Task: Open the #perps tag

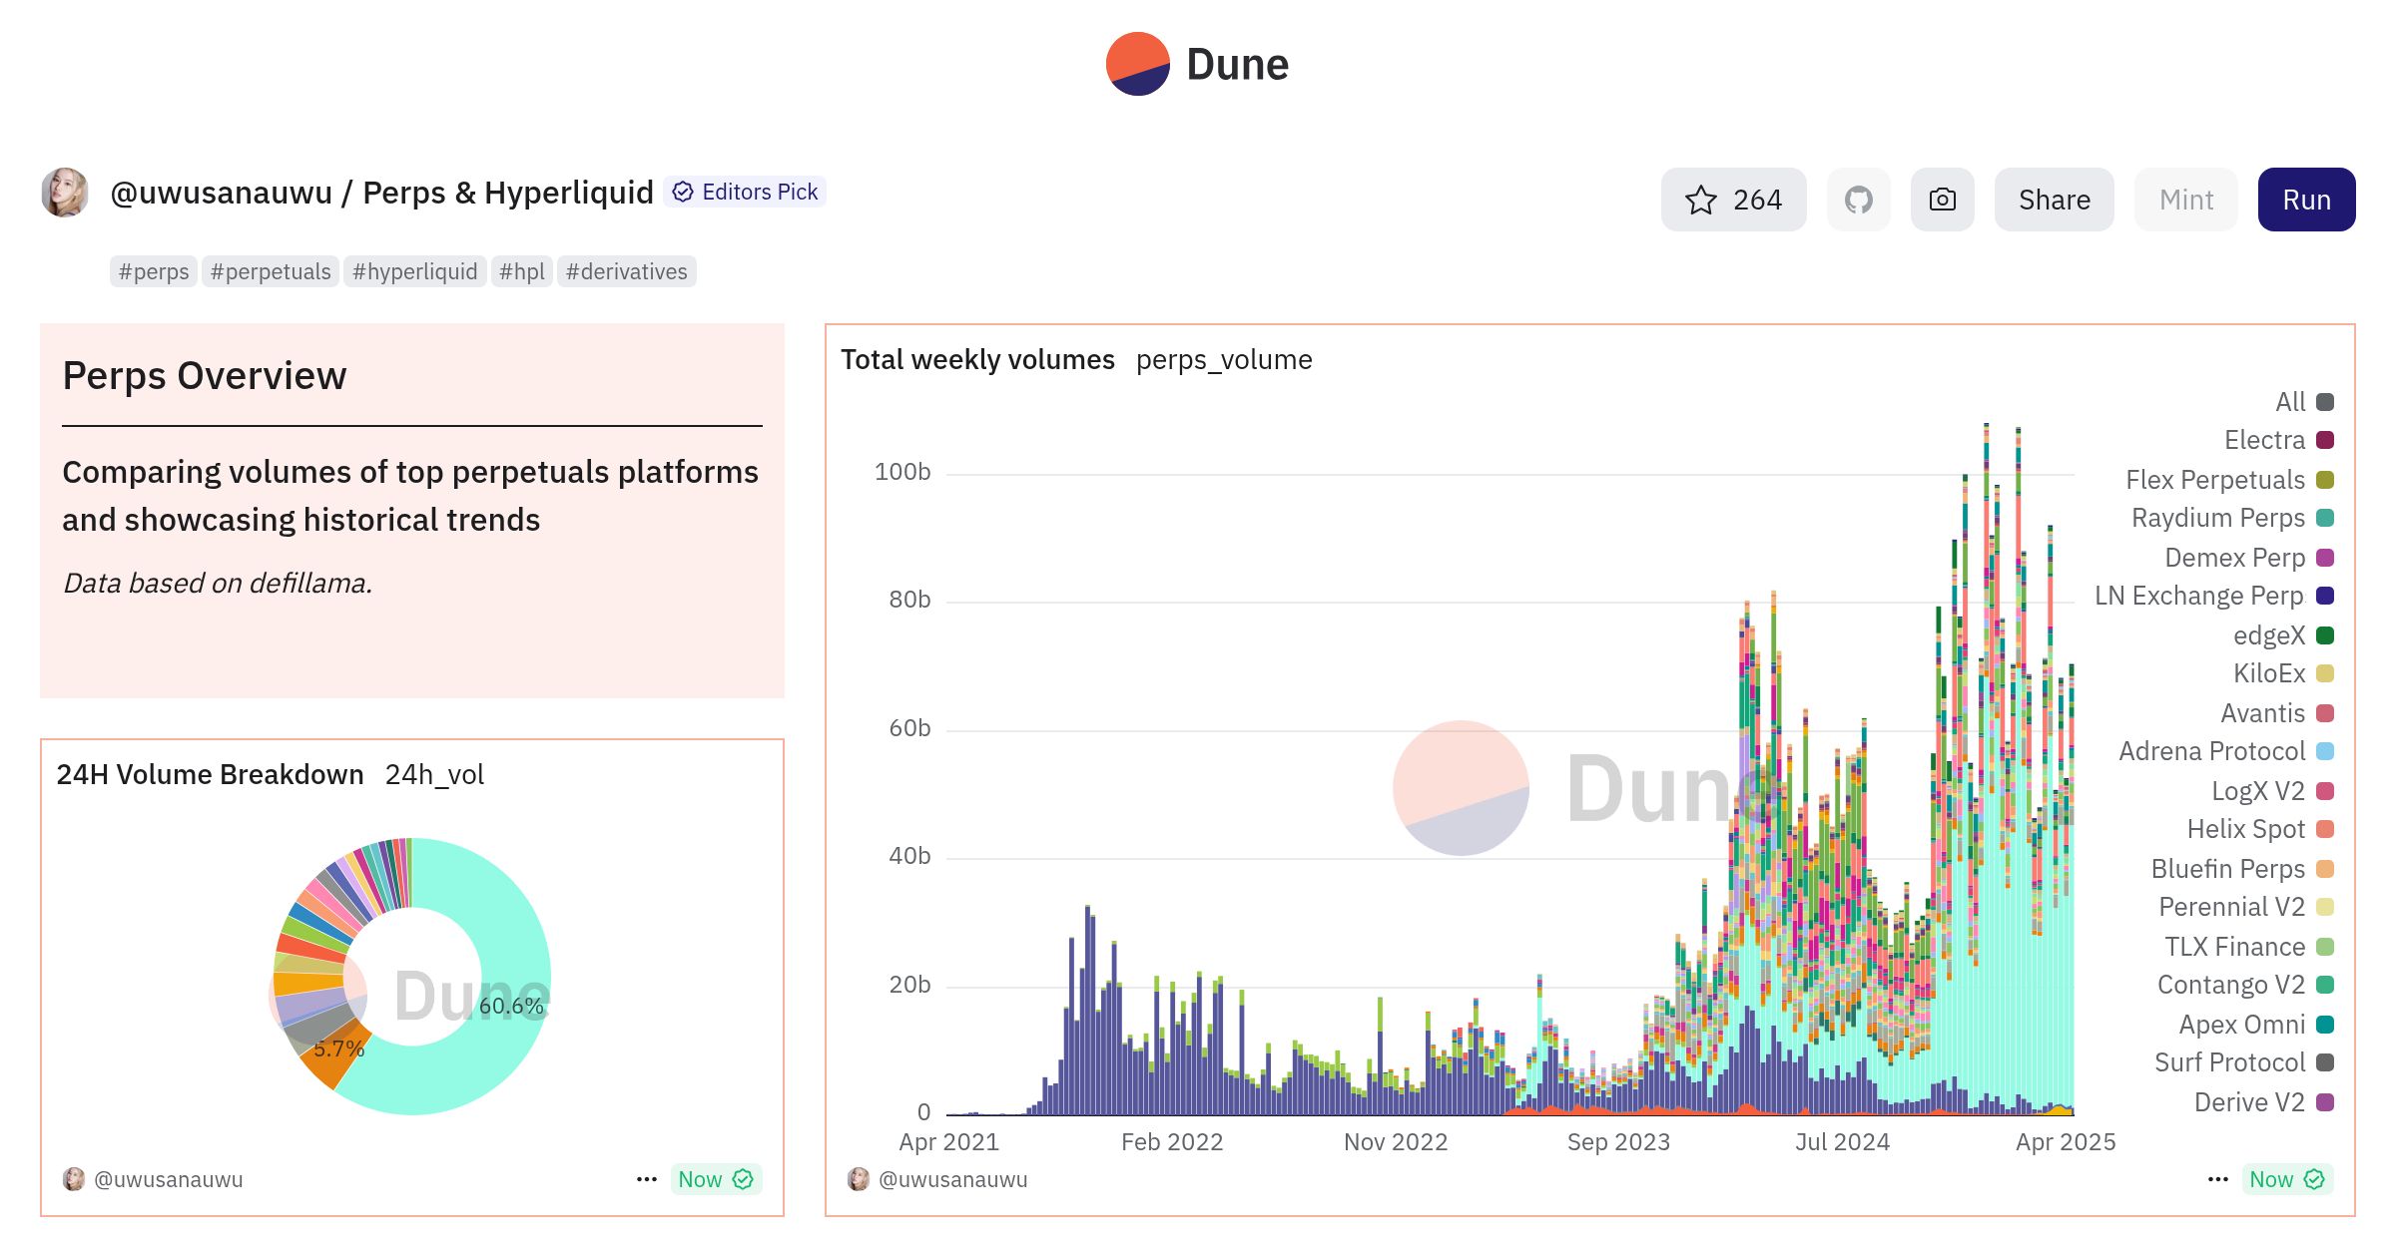Action: tap(154, 271)
